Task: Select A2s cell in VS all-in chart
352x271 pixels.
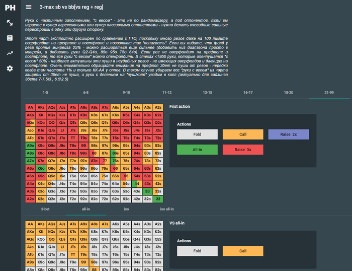Action: click(x=158, y=224)
